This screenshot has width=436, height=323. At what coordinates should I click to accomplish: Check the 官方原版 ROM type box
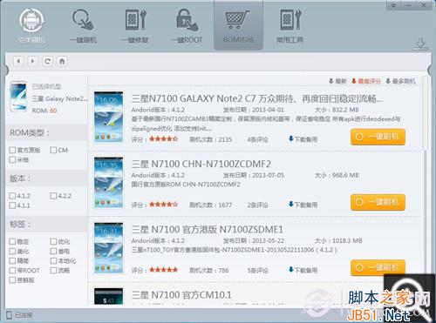pyautogui.click(x=12, y=150)
